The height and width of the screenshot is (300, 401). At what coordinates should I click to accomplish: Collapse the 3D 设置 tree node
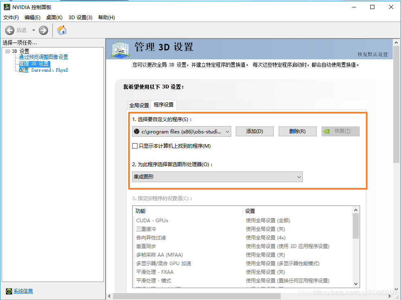[7, 51]
